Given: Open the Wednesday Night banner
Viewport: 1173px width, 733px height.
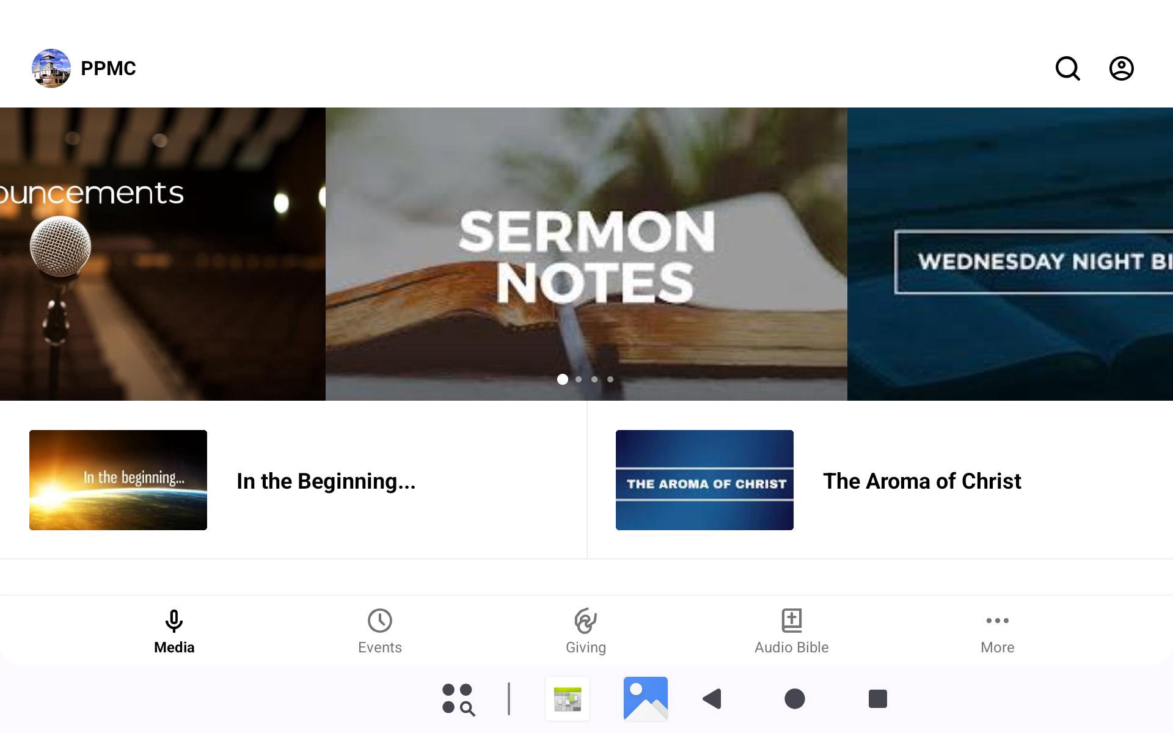Looking at the screenshot, I should (1010, 254).
